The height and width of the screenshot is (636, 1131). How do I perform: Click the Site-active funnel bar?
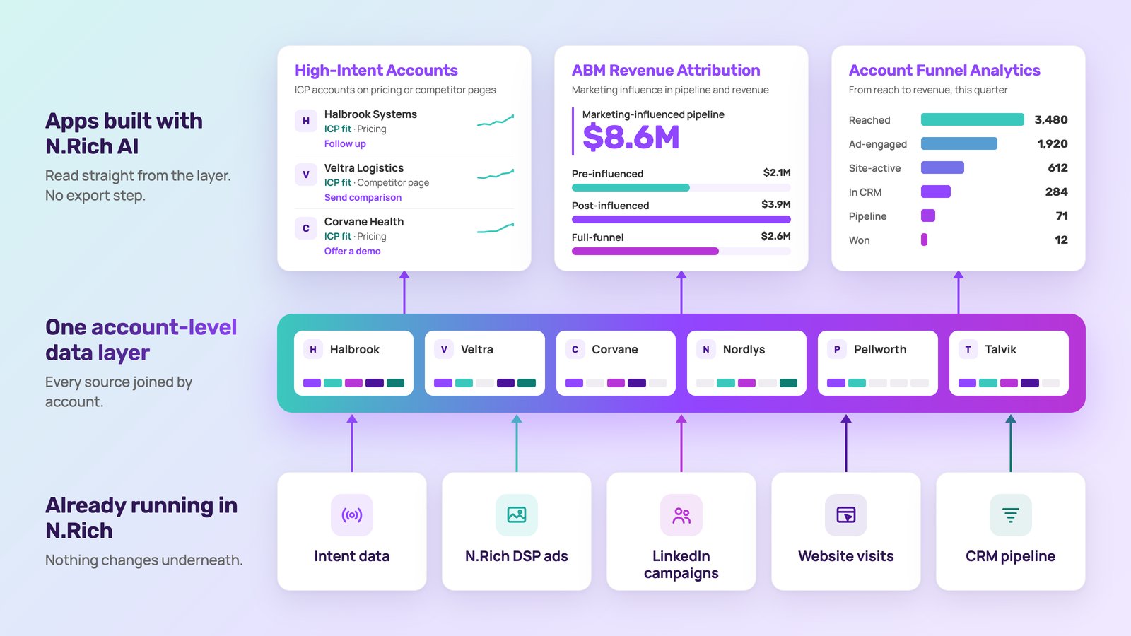[942, 168]
